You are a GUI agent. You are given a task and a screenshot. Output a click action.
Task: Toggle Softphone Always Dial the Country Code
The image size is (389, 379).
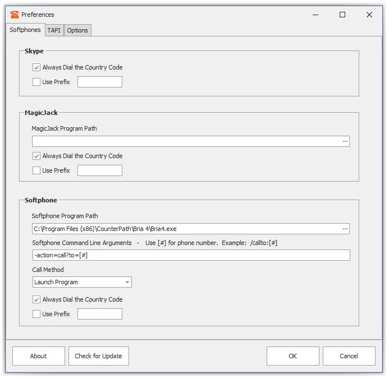coord(36,299)
